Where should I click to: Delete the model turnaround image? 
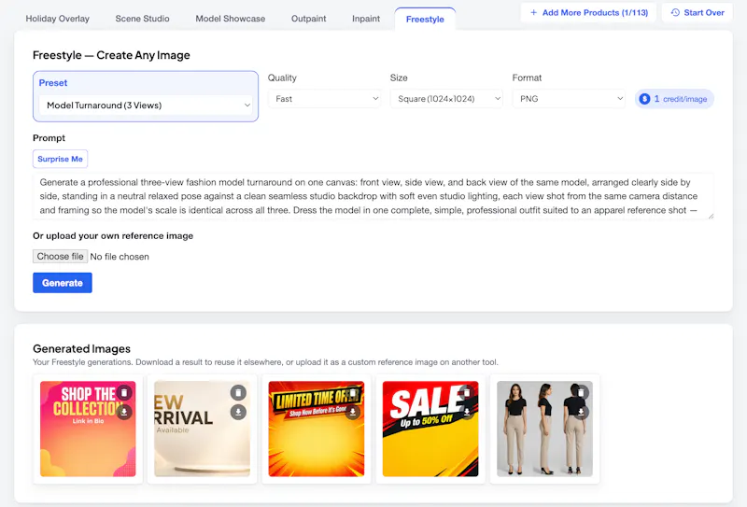pos(581,393)
